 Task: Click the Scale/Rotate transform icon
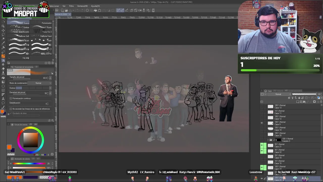coord(99,10)
